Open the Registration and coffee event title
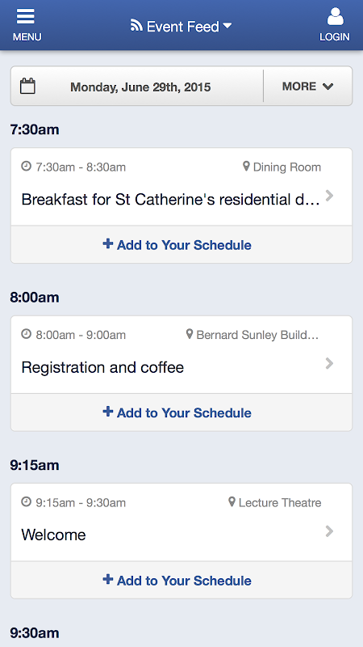The image size is (363, 647). [x=102, y=367]
